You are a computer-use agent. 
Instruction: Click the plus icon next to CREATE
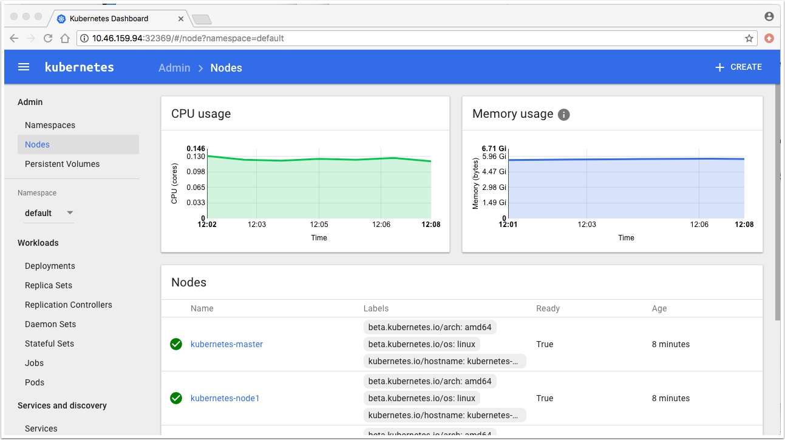720,67
